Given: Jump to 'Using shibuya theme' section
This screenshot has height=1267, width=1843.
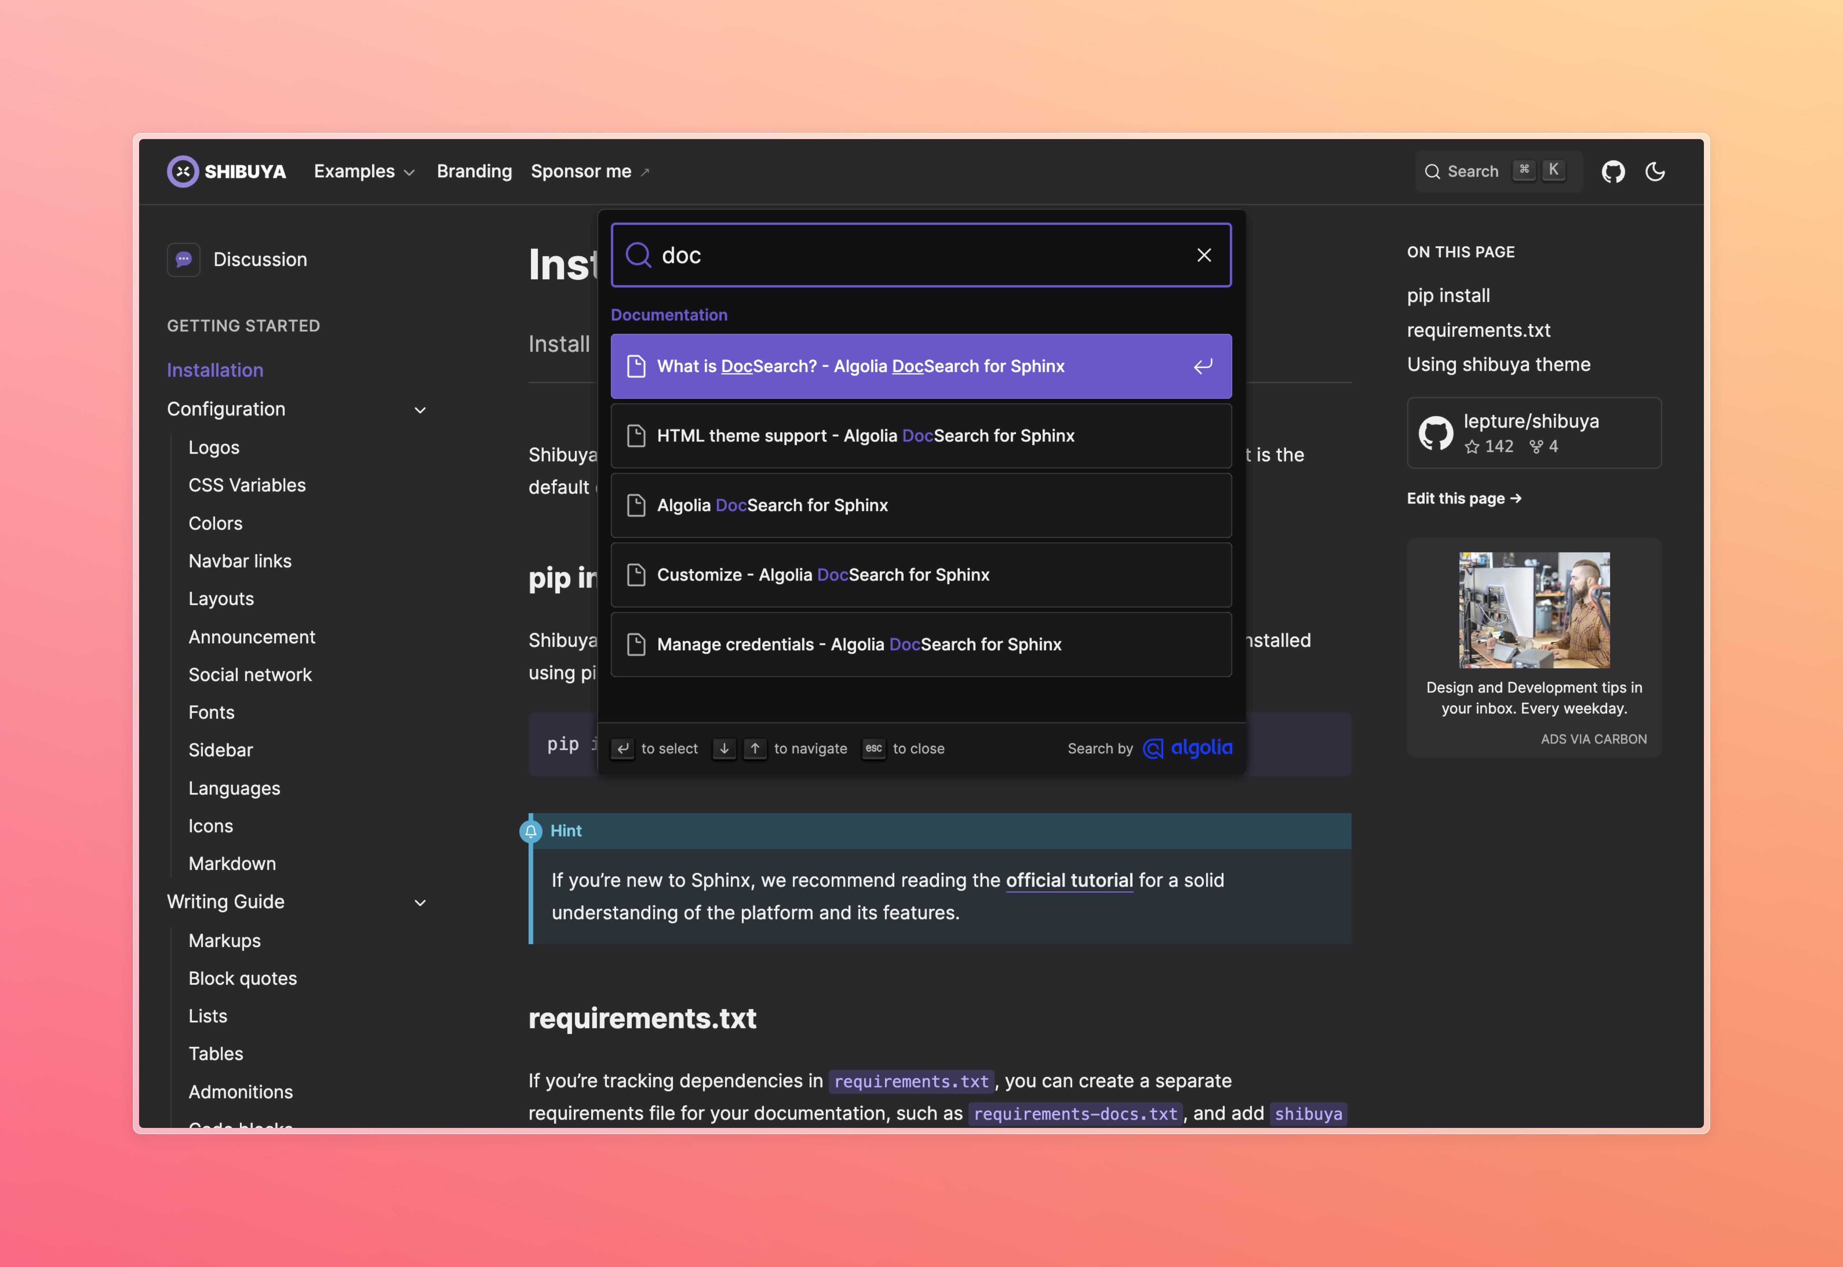Looking at the screenshot, I should (1499, 364).
